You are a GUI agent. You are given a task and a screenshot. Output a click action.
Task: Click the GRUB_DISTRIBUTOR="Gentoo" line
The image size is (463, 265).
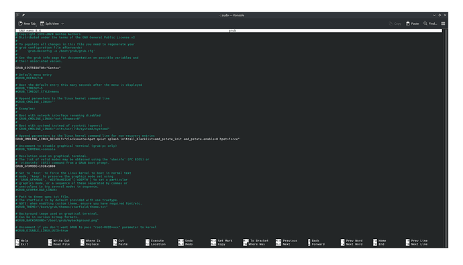pyautogui.click(x=38, y=68)
